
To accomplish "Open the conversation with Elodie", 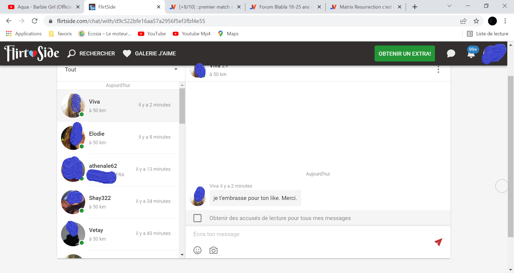I will click(x=118, y=138).
